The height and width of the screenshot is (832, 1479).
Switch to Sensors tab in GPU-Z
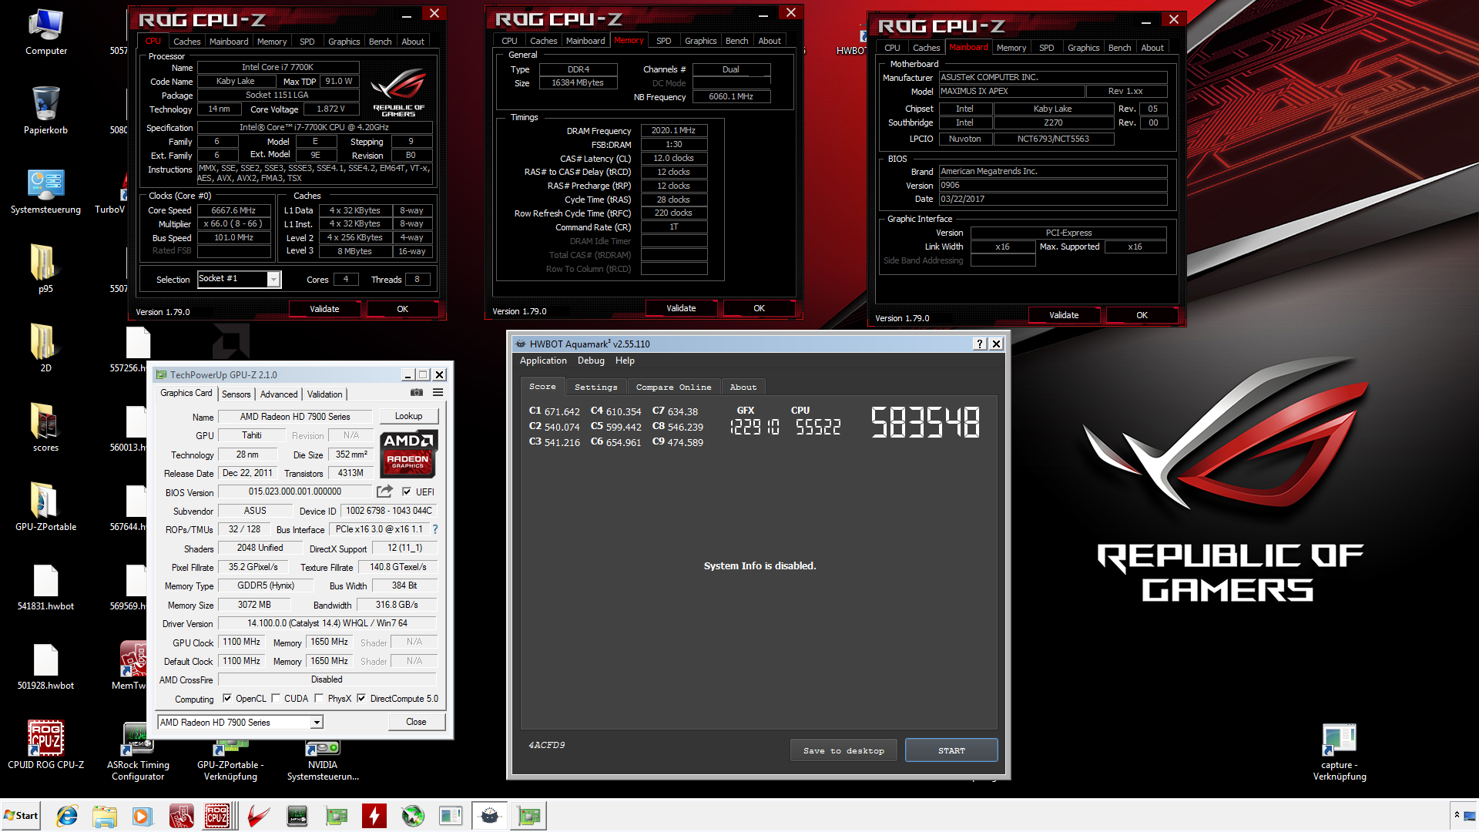236,394
